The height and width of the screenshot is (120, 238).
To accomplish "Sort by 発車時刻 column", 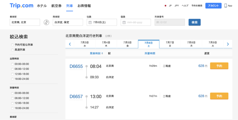I will click(x=96, y=54).
